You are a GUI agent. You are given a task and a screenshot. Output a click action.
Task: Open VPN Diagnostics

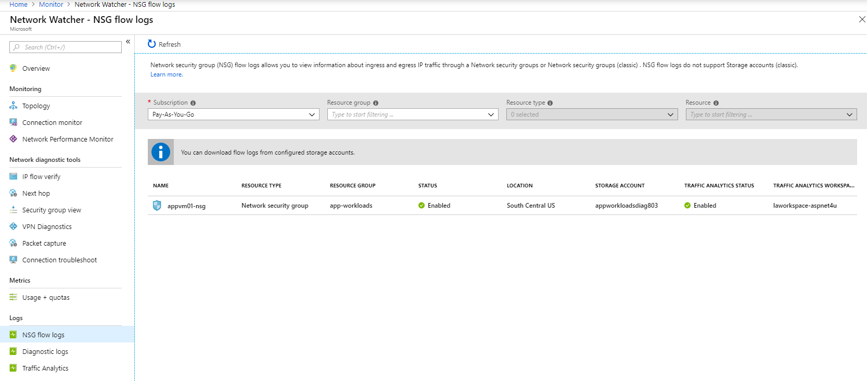tap(47, 226)
